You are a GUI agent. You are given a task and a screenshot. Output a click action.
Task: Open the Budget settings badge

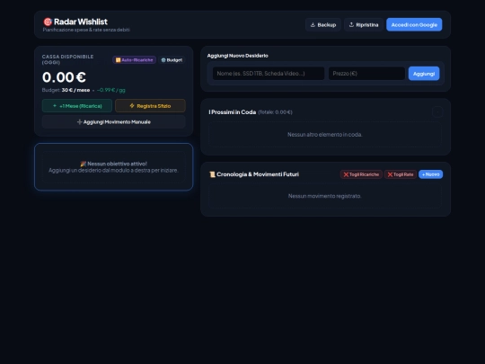(172, 60)
